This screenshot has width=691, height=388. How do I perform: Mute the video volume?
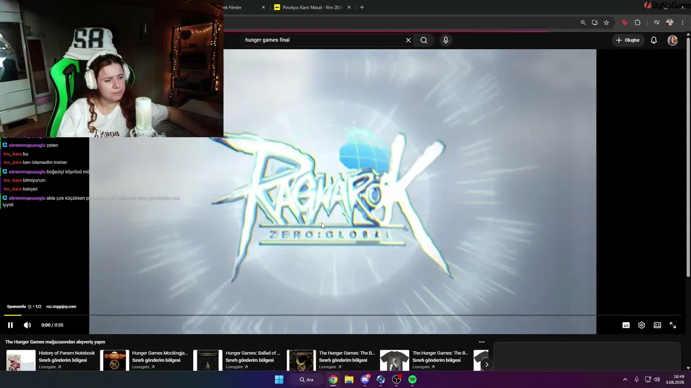pos(28,325)
